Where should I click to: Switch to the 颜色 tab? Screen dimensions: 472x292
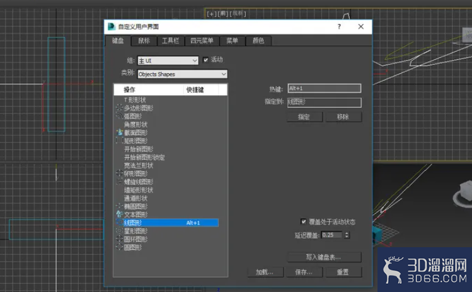258,41
